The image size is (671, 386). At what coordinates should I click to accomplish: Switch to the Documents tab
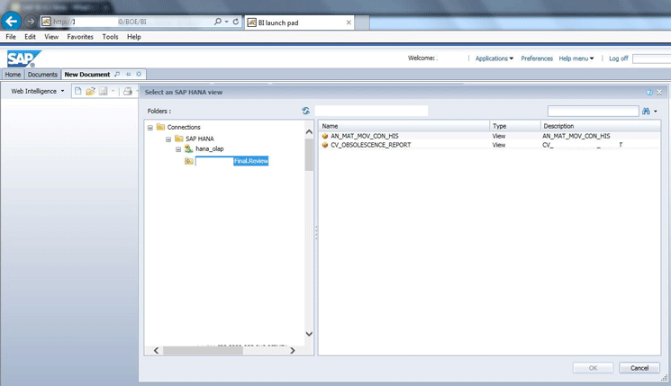[x=42, y=75]
